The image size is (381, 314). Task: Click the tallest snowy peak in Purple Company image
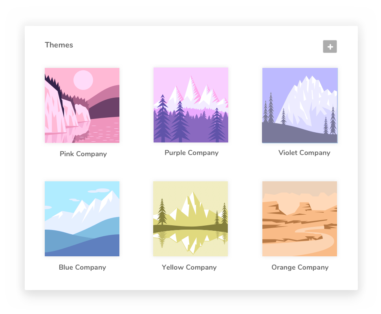pos(191,89)
